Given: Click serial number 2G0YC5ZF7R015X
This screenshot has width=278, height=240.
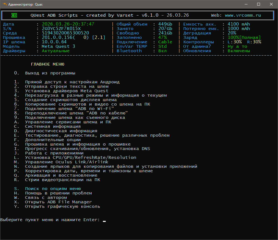Looking at the screenshot, I should click(x=61, y=28).
